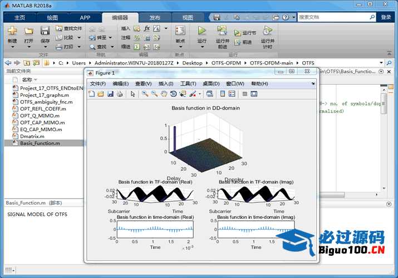
Task: Click the 前进 button
Action: click(x=243, y=42)
